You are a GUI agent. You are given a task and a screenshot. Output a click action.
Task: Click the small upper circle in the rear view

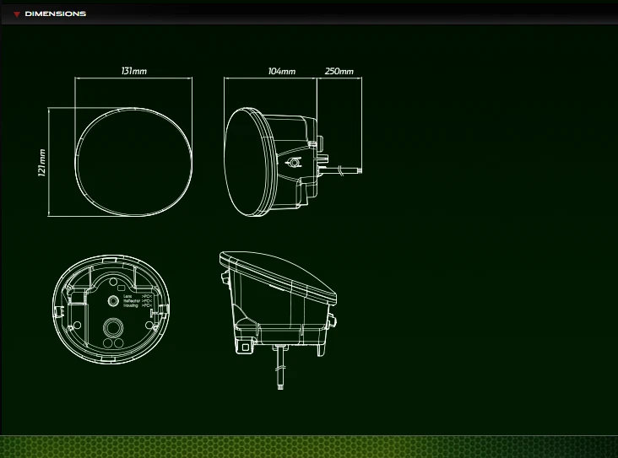pos(113,300)
